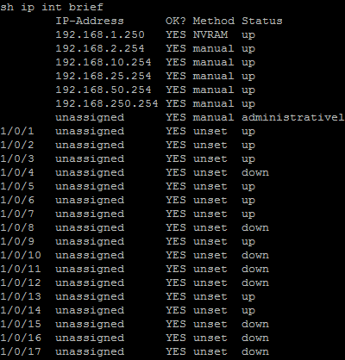The image size is (345, 360).
Task: Click interface 1/0/17 label
Action: (x=21, y=351)
